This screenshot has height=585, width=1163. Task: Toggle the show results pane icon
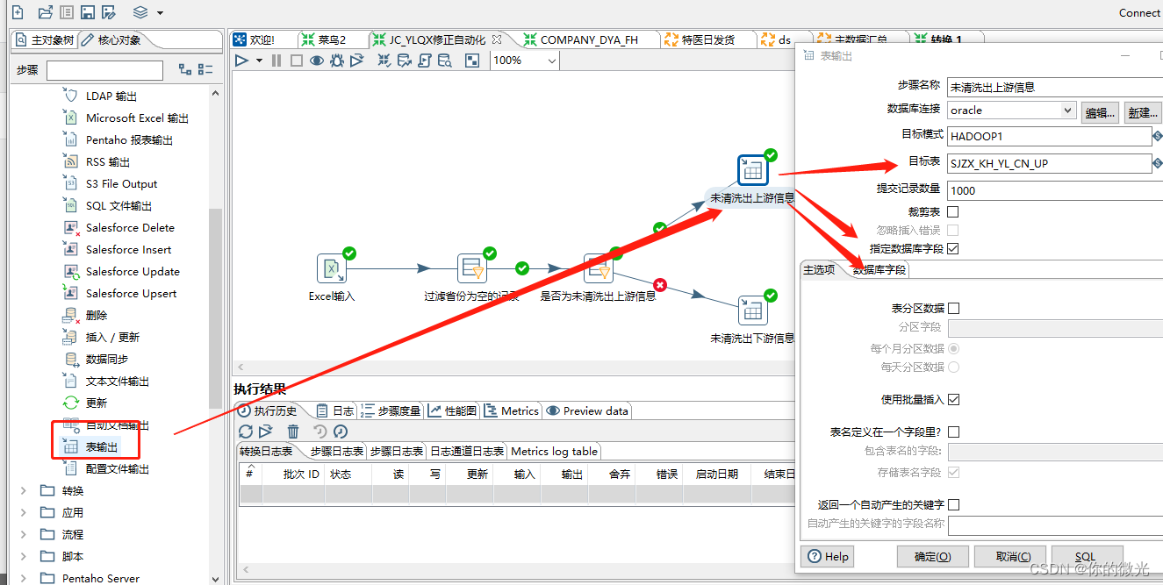[x=472, y=61]
